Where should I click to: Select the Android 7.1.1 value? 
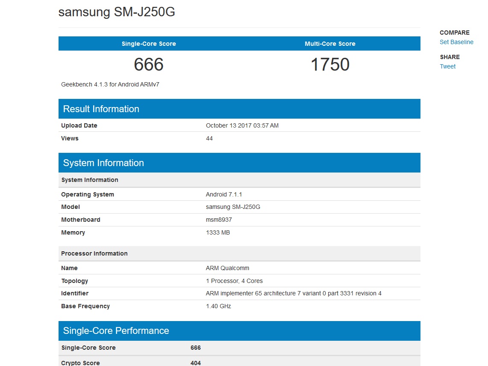point(224,194)
